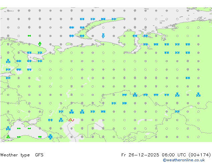The height and width of the screenshot is (163, 212).
Task: Select the large blue heavy snowflake symbol
Action: click(x=50, y=137)
